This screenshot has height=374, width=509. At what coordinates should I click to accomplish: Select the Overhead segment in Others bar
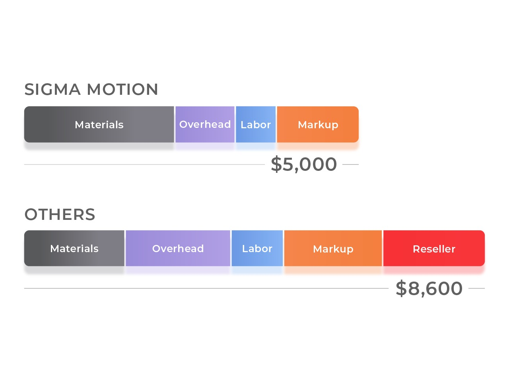coord(178,249)
